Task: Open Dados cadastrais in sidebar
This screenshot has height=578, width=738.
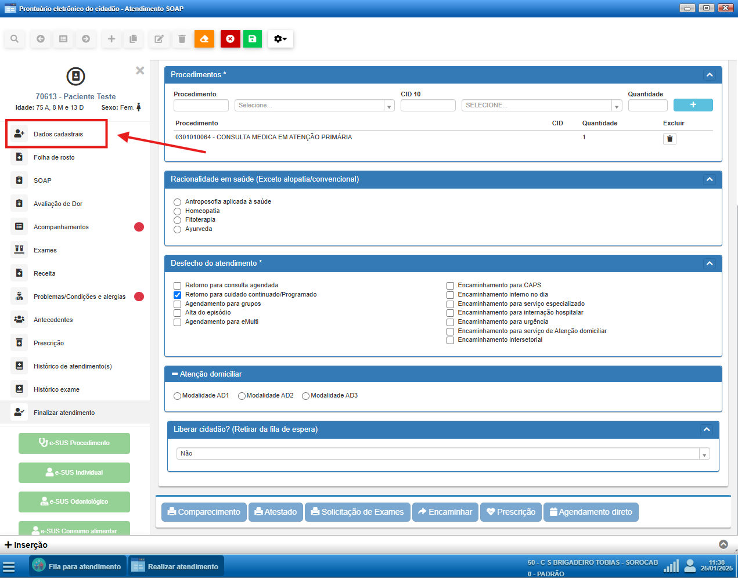Action: tap(58, 134)
